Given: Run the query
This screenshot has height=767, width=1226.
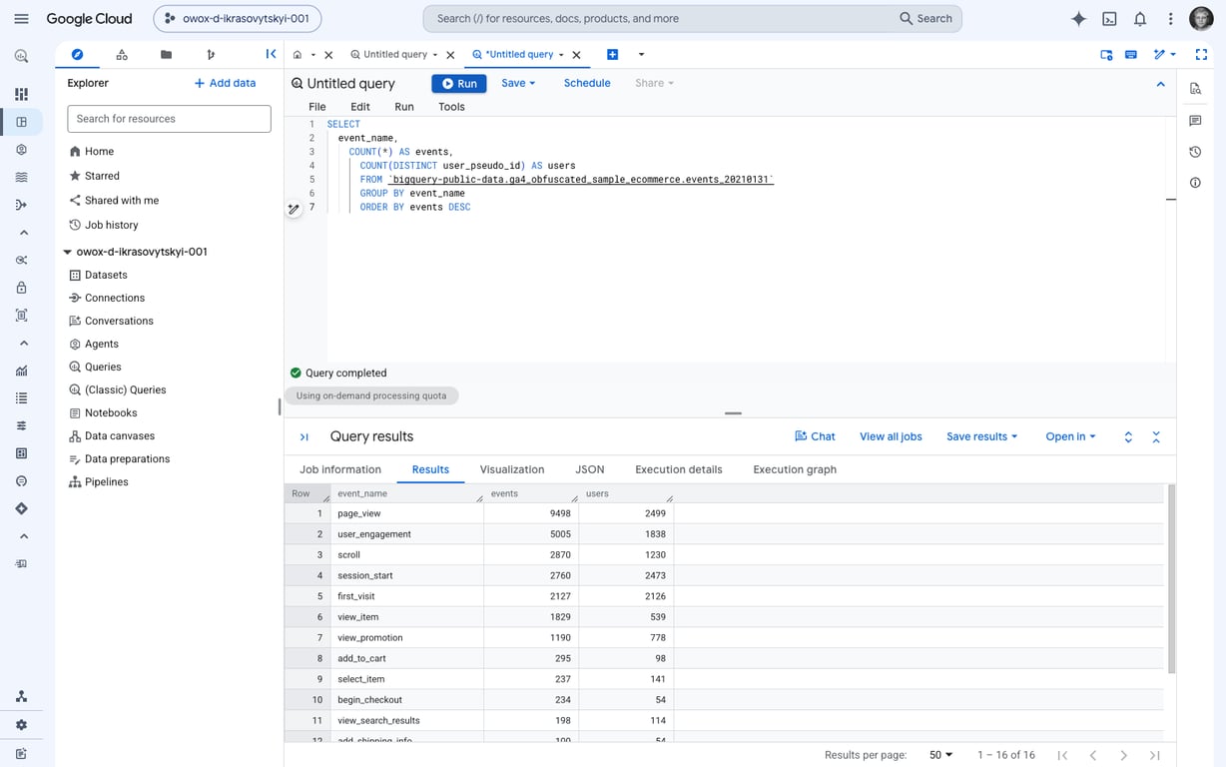Looking at the screenshot, I should (459, 83).
